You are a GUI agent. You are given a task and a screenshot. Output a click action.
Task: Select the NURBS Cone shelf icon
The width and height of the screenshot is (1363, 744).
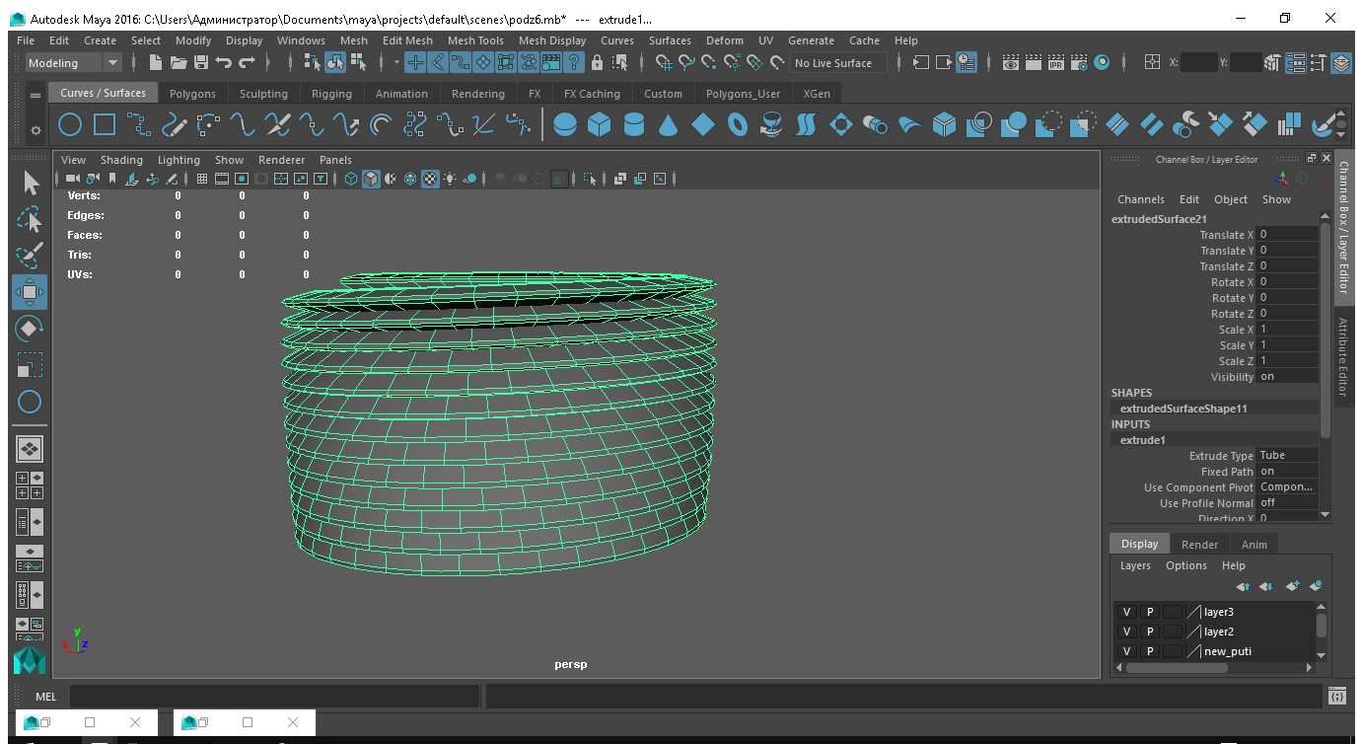pos(669,125)
